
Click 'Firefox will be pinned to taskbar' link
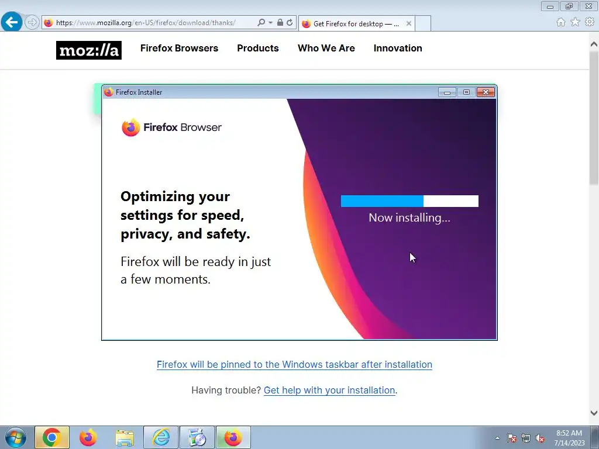pyautogui.click(x=295, y=364)
